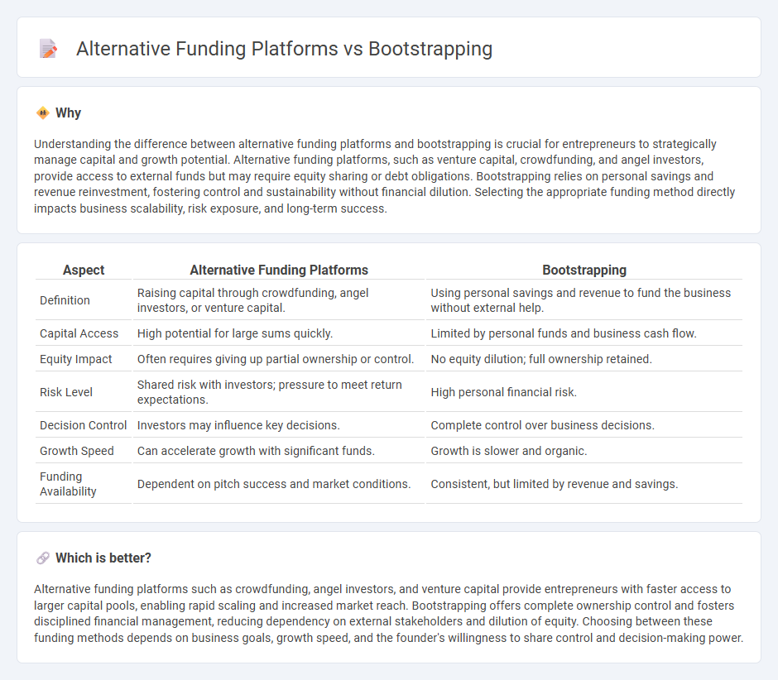The width and height of the screenshot is (778, 680).
Task: Click cell 'Complete control over business decisions.'
Action: 584,425
